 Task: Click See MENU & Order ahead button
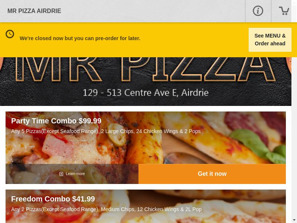[x=270, y=40]
